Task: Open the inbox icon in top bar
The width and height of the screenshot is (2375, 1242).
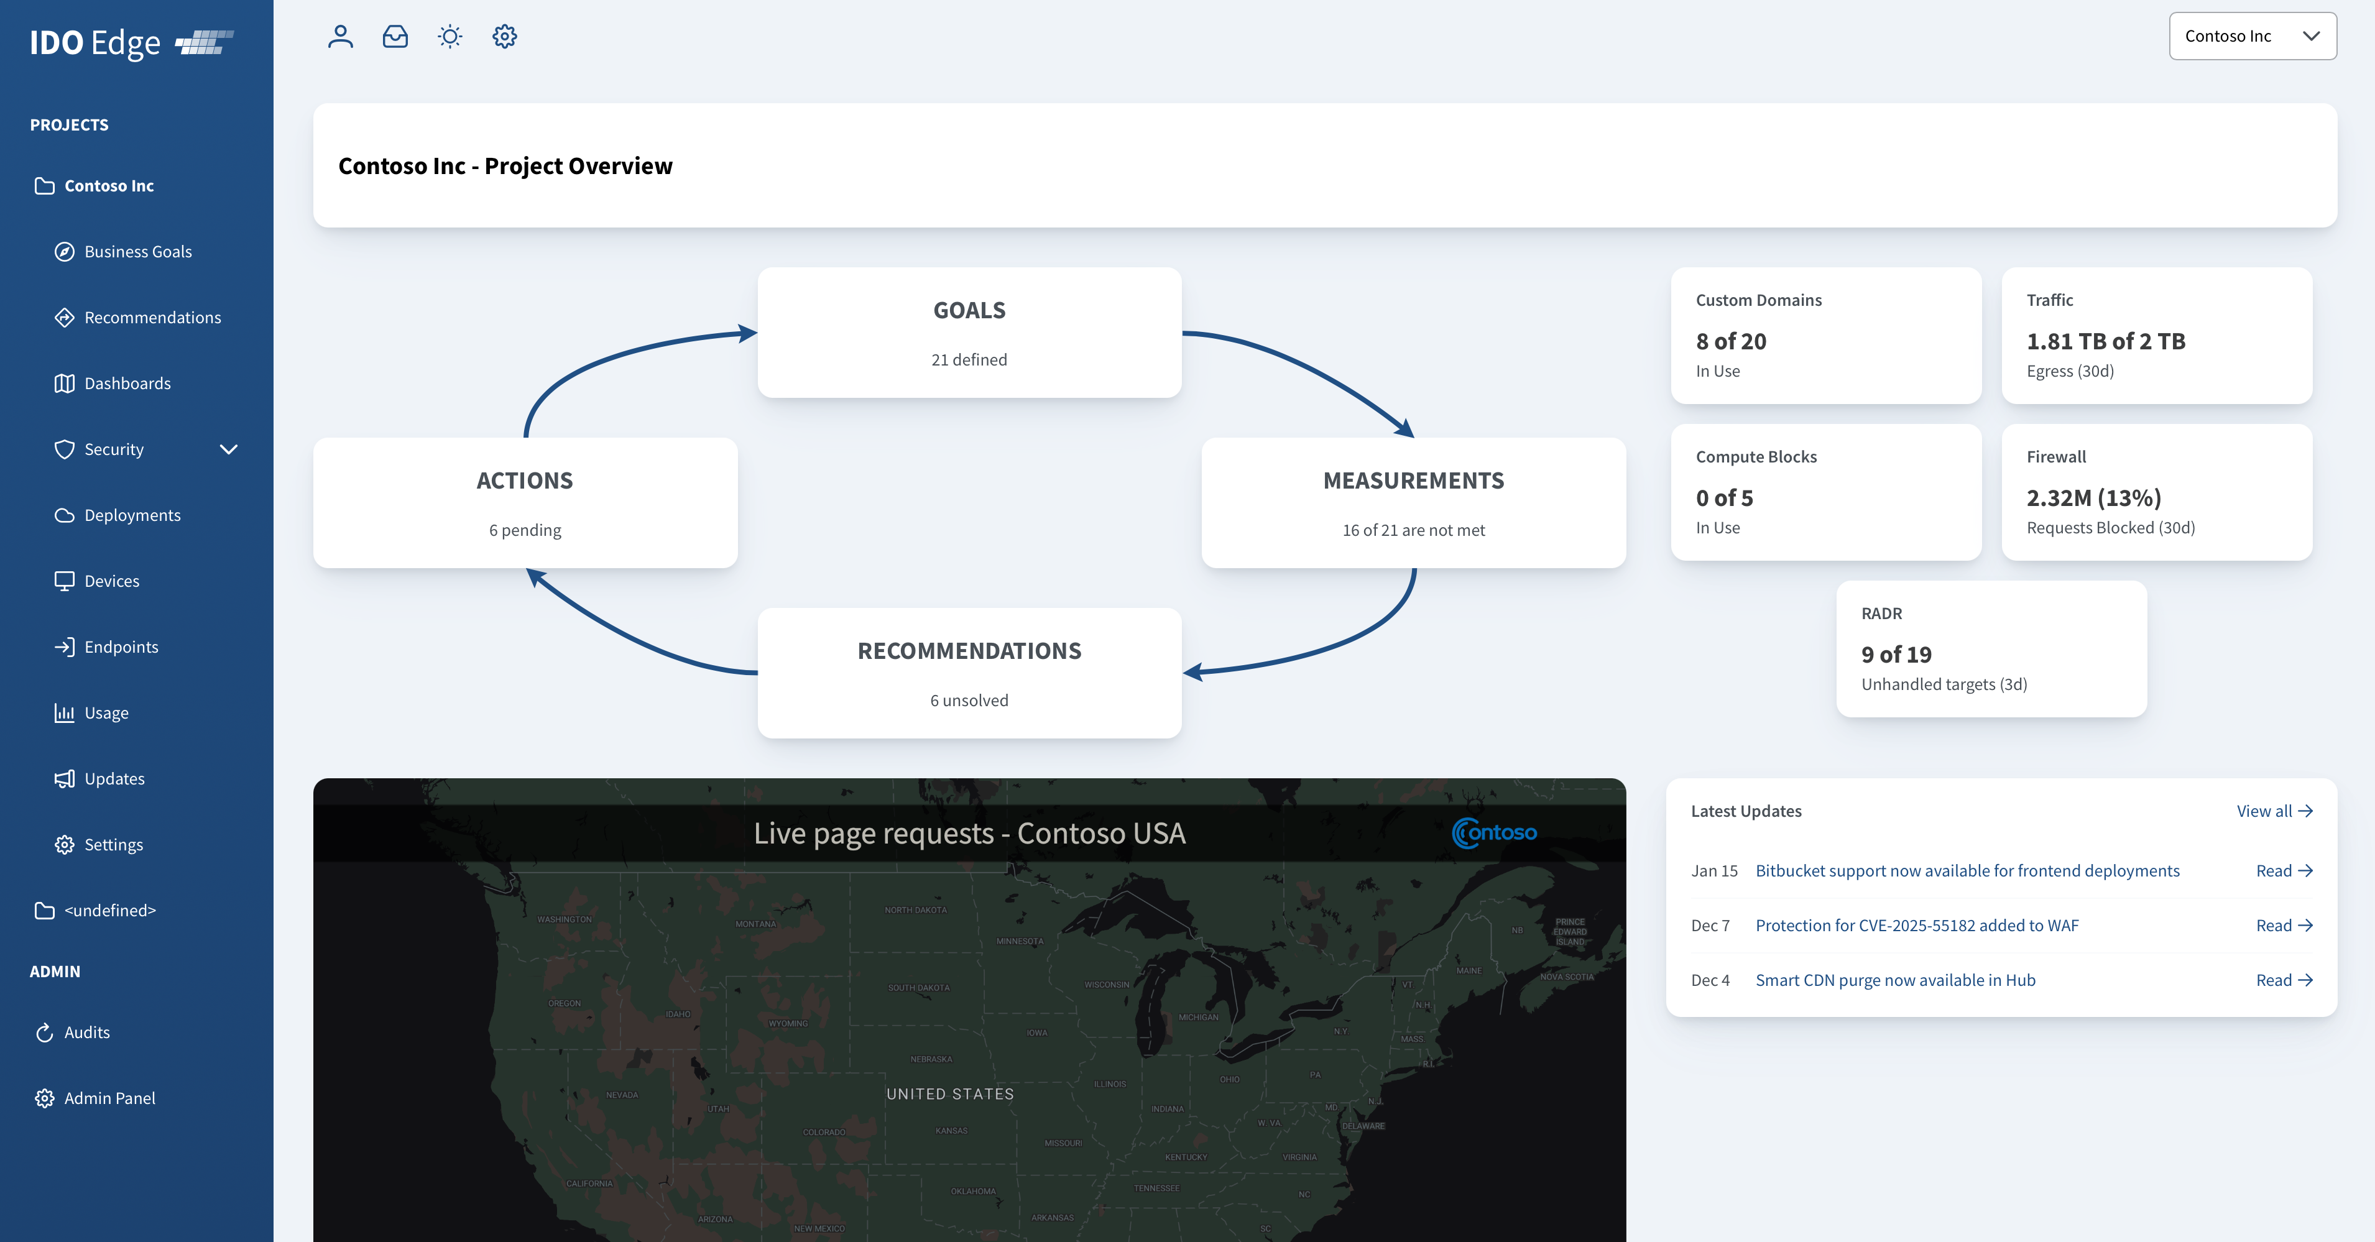Action: click(395, 37)
